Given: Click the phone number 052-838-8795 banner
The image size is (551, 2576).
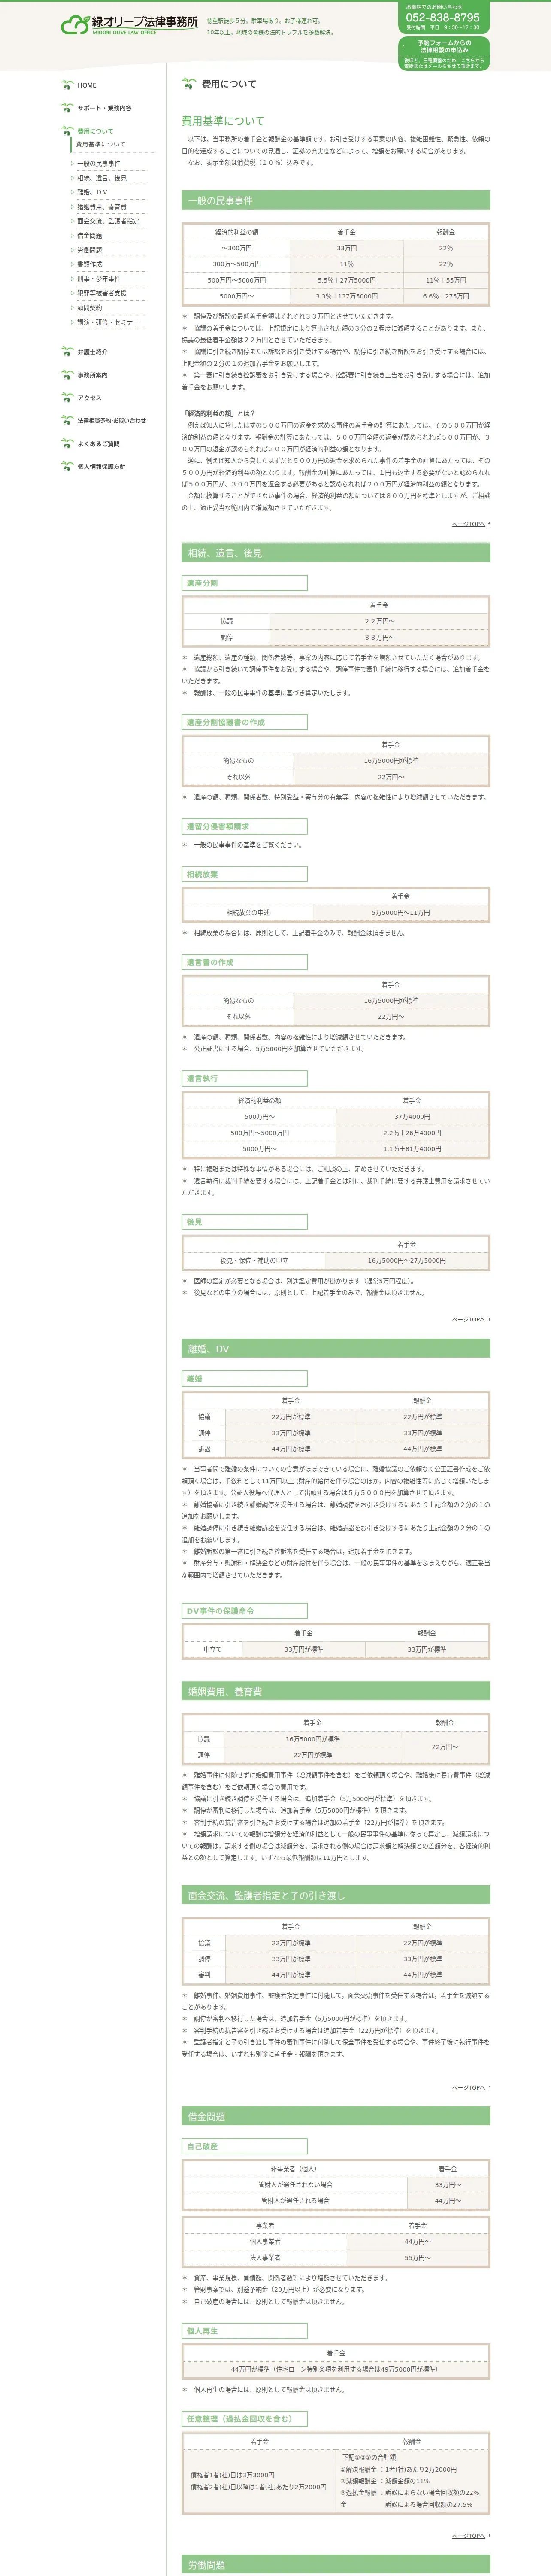Looking at the screenshot, I should click(444, 18).
